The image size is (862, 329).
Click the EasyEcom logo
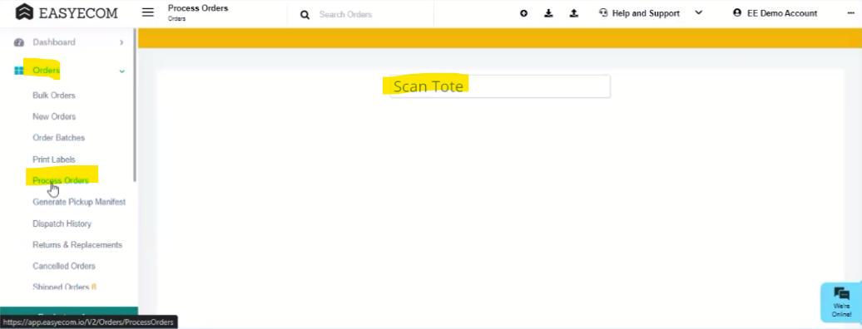click(x=67, y=12)
